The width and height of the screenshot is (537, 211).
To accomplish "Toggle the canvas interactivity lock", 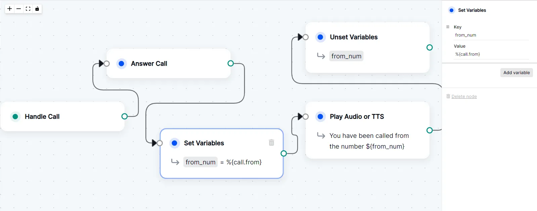I will coord(37,9).
